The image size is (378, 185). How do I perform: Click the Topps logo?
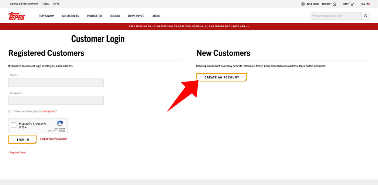(x=17, y=16)
